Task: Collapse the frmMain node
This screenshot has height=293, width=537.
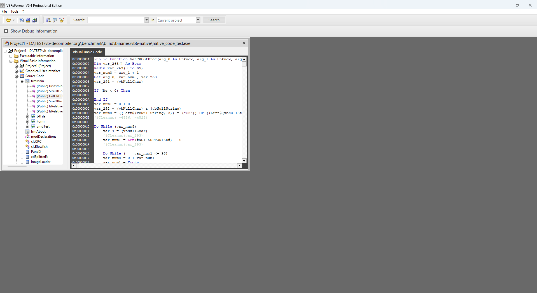Action: coord(22,81)
